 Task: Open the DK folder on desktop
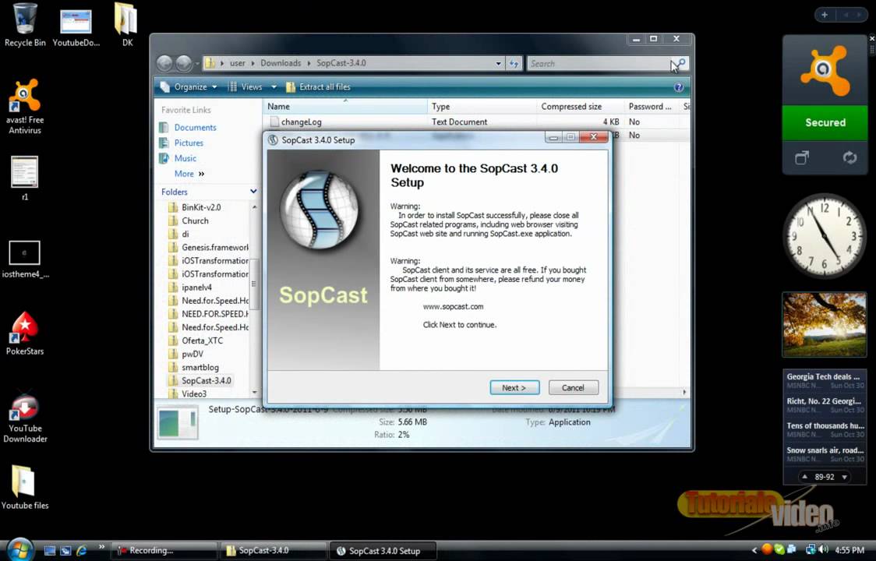pyautogui.click(x=127, y=25)
